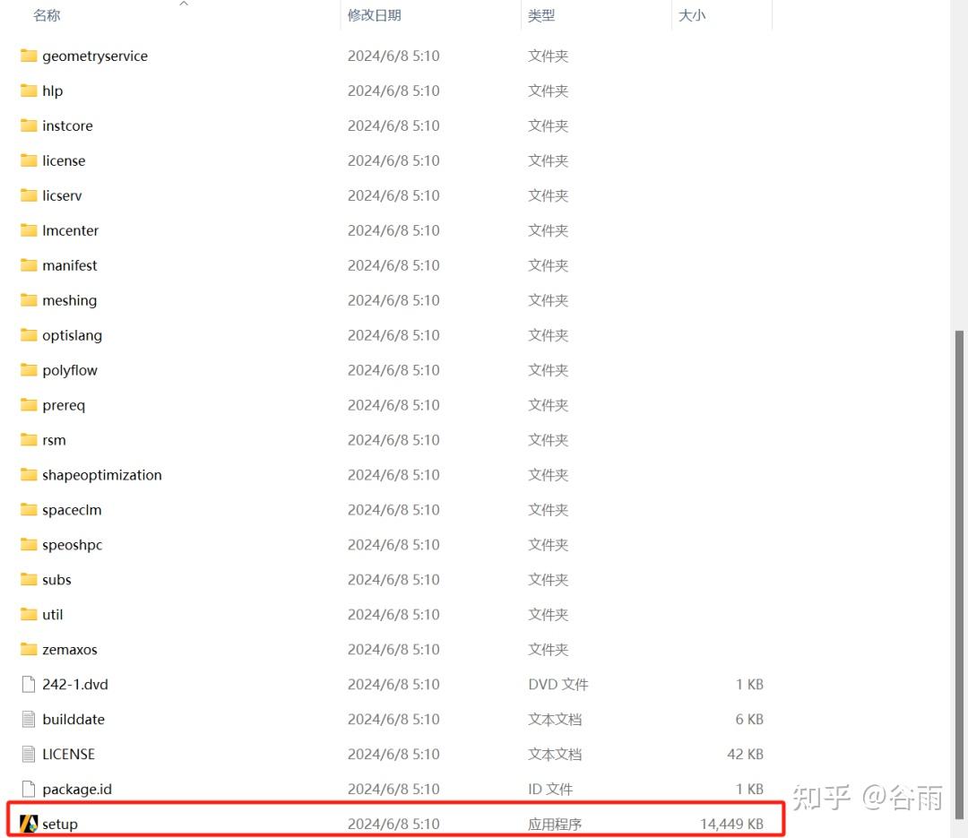Select the folder name 'spaceclm'
This screenshot has width=968, height=838.
click(72, 509)
